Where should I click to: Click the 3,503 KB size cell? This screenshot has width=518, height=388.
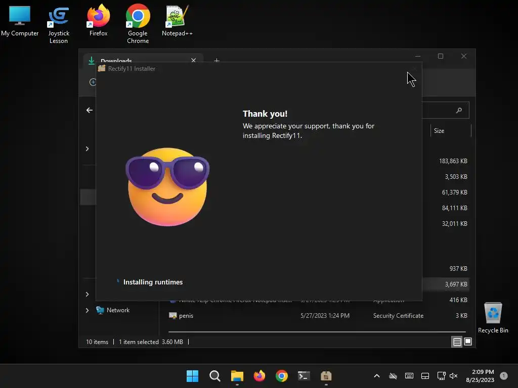coord(456,177)
